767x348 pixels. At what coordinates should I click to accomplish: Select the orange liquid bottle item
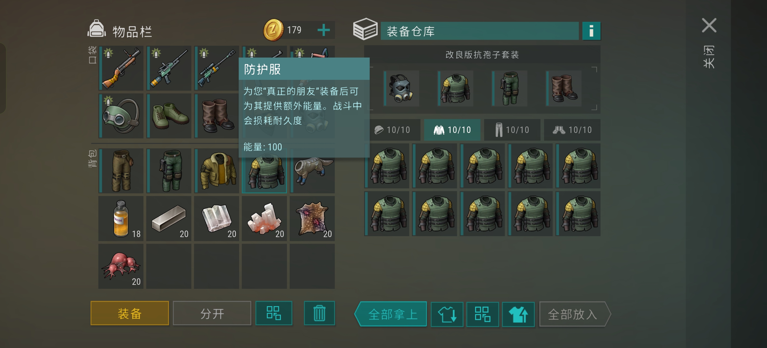pos(121,218)
